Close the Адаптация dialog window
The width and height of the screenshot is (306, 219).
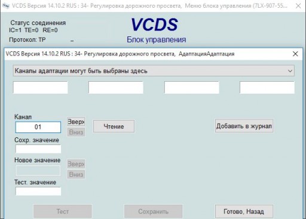click(295, 54)
